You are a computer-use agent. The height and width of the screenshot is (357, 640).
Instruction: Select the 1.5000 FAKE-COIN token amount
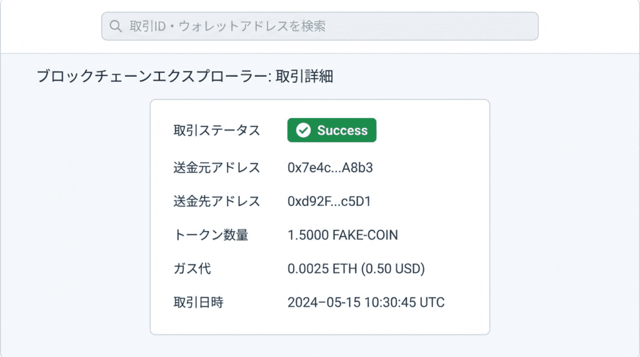pos(342,235)
